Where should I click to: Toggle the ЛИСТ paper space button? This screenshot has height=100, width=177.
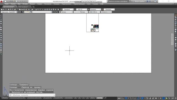pyautogui.click(x=119, y=98)
